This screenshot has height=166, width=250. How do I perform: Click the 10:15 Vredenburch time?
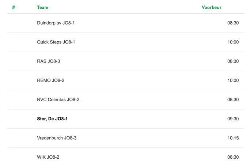coord(233,138)
